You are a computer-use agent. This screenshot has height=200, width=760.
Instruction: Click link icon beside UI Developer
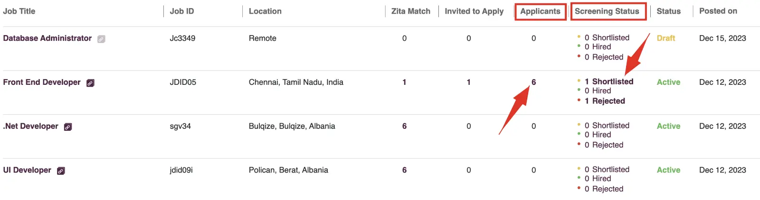point(61,171)
